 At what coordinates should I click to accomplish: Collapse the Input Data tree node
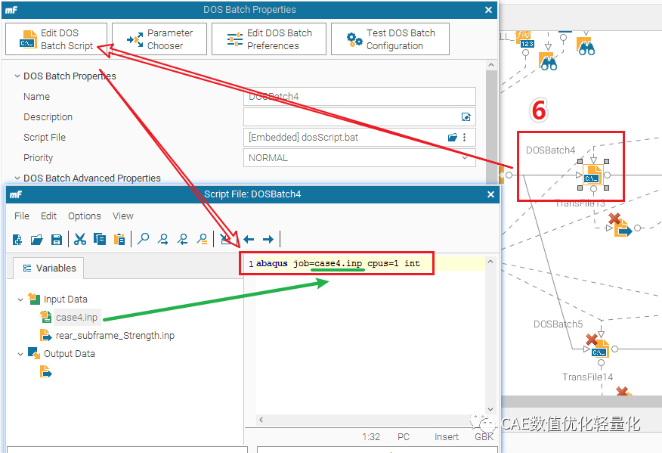click(20, 299)
